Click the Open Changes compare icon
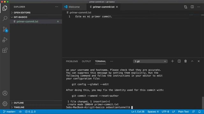The image size is (204, 114). [x=186, y=7]
